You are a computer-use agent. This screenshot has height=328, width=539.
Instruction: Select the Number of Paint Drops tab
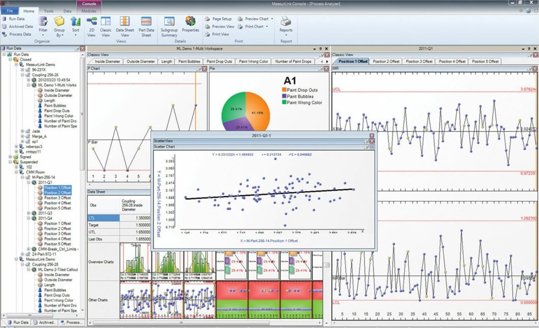[293, 61]
